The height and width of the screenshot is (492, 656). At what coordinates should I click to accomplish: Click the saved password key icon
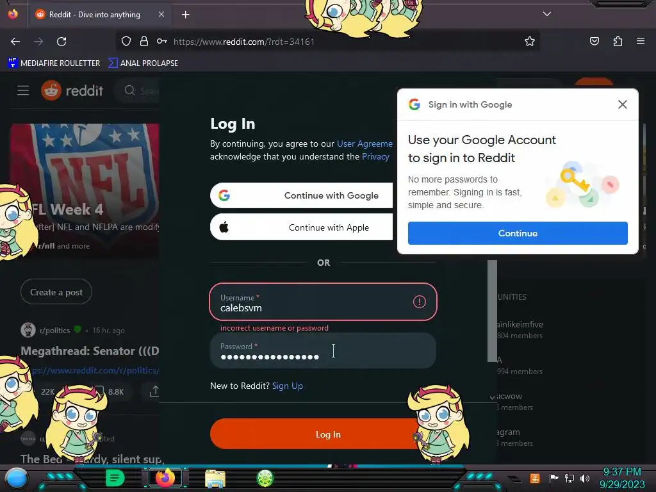(162, 41)
